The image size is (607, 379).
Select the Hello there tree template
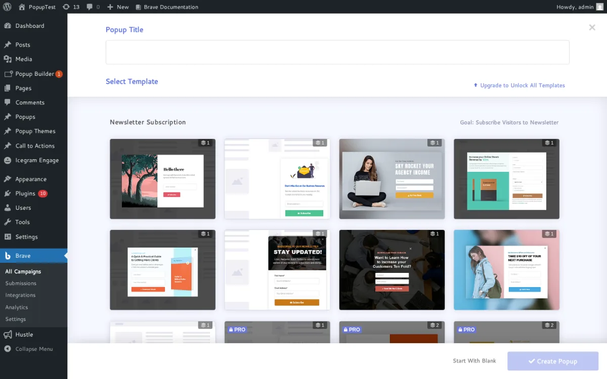pos(162,179)
